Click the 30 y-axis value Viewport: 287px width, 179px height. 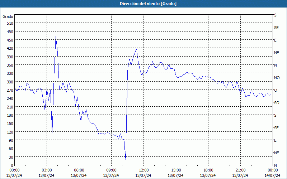click(11, 157)
